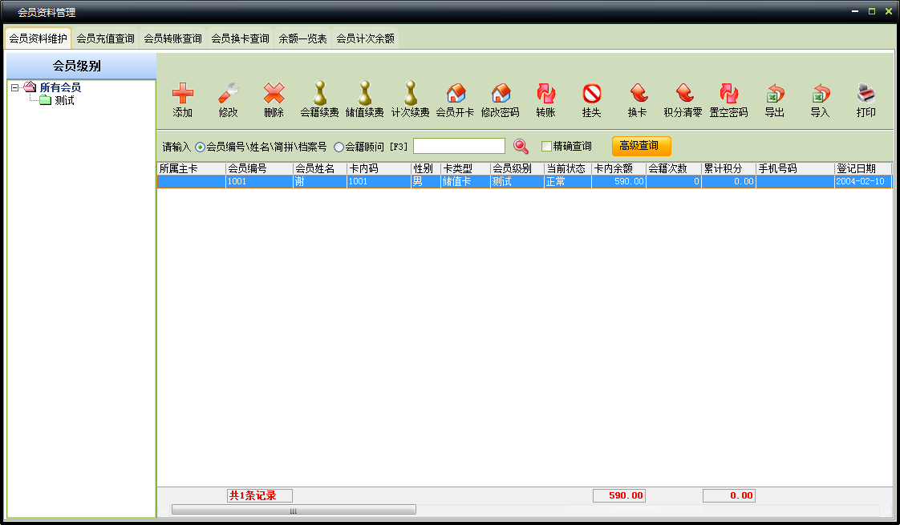The width and height of the screenshot is (900, 525).
Task: Sort by 手机号码 column header
Action: pos(795,168)
